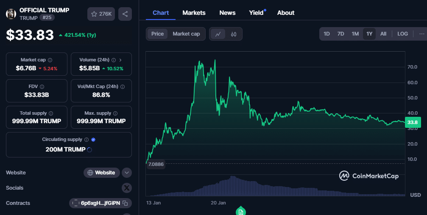Add TRUMP to watchlist via star button
This screenshot has width=427, height=215.
pos(101,14)
